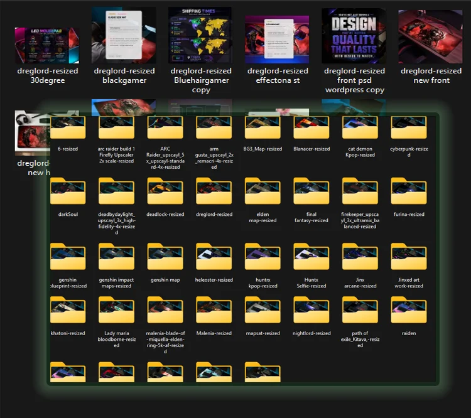Click the 'BG3_Map-resized' folder label
The height and width of the screenshot is (418, 471).
263,149
